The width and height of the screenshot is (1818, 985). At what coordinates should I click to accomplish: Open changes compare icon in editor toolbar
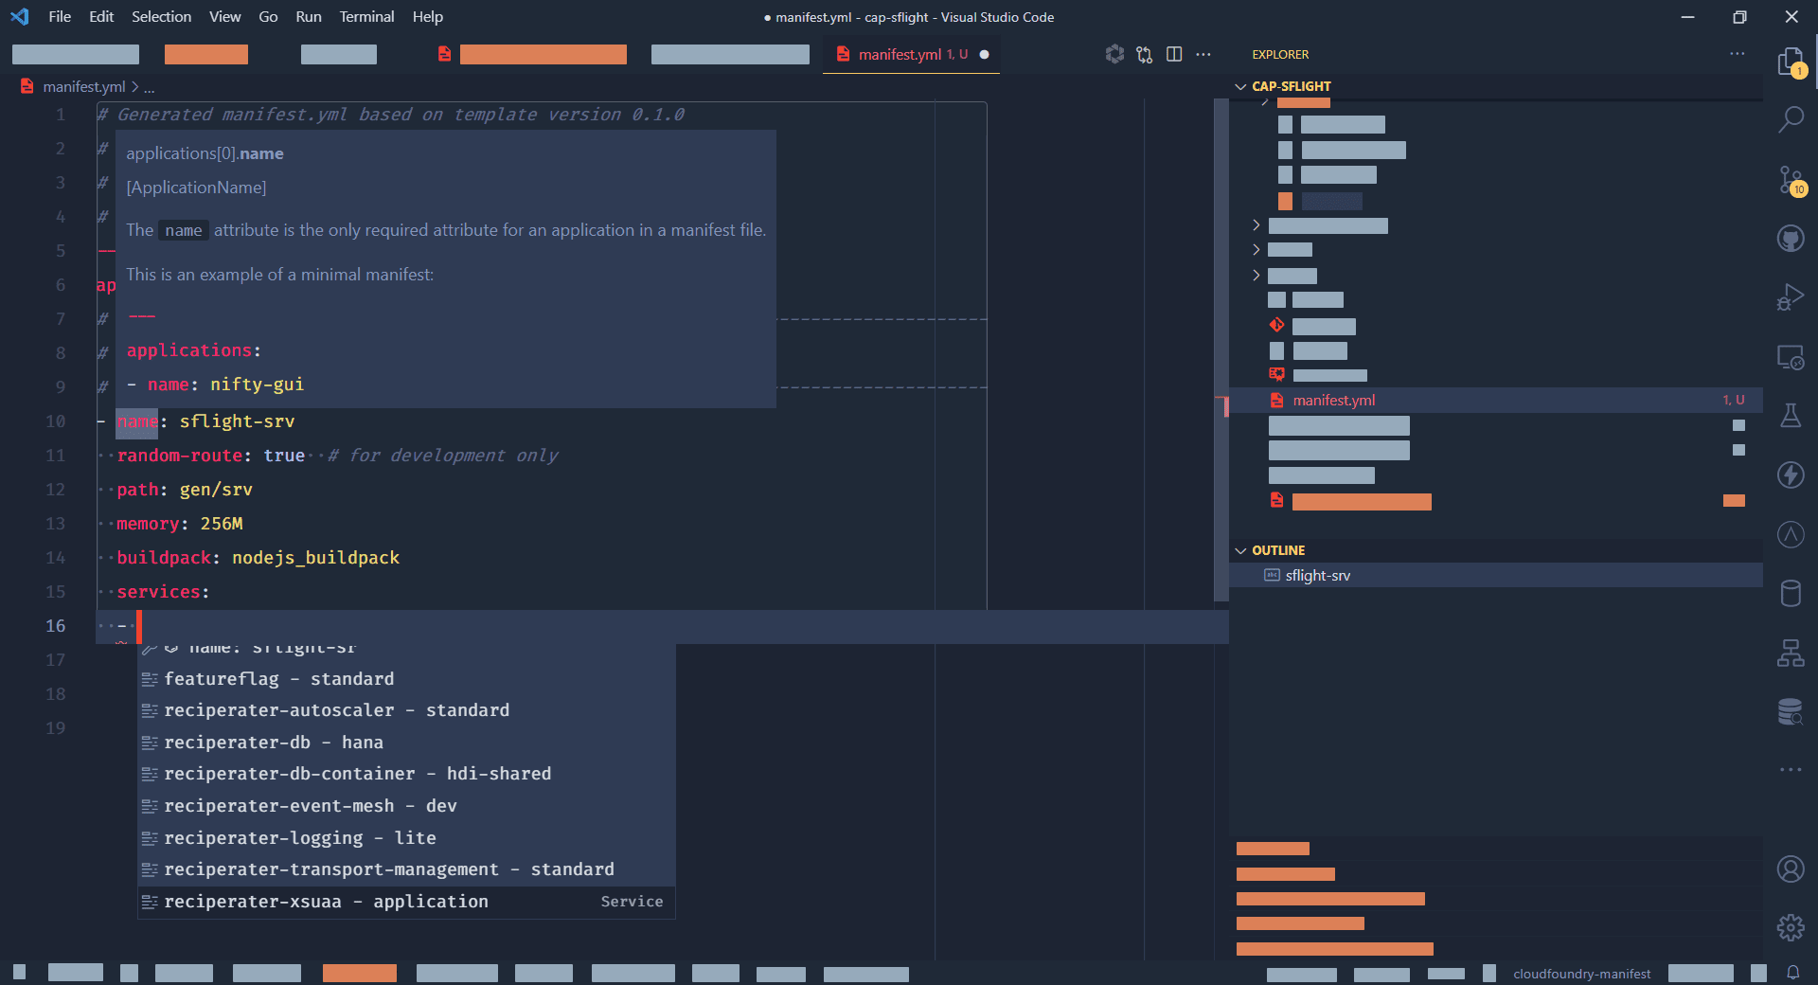[1145, 54]
